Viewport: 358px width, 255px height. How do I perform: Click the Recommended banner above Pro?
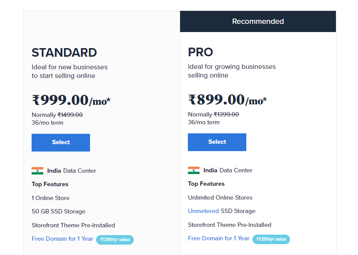pos(258,21)
